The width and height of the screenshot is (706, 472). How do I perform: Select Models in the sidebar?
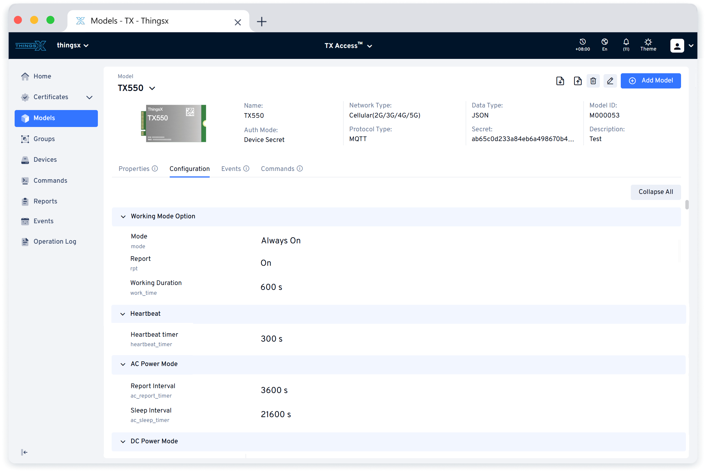pos(56,118)
